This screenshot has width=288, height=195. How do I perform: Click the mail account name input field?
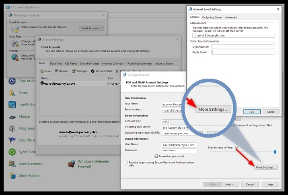tap(233, 35)
